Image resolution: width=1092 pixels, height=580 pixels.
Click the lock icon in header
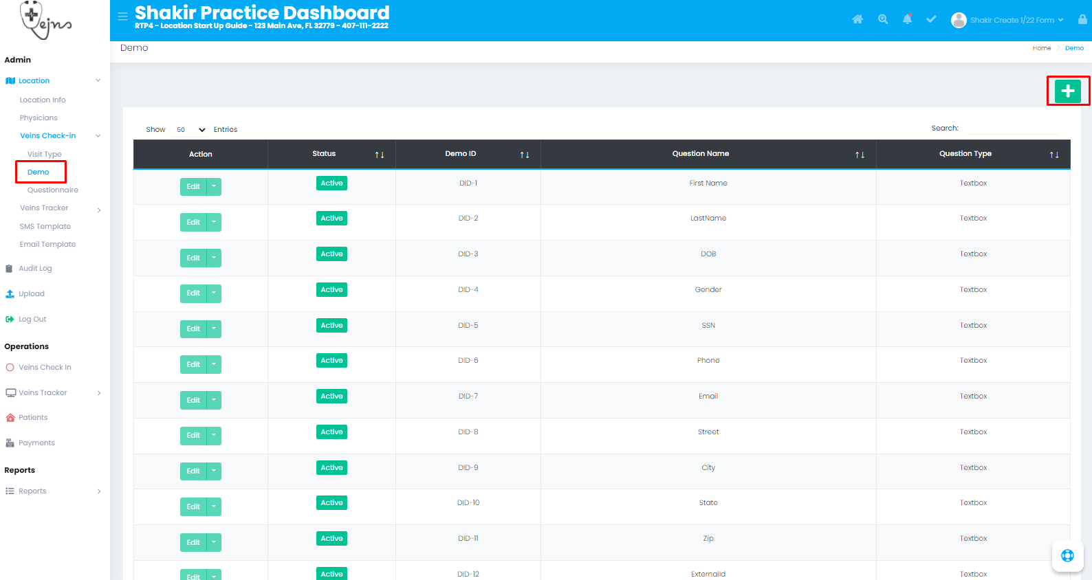[1082, 19]
